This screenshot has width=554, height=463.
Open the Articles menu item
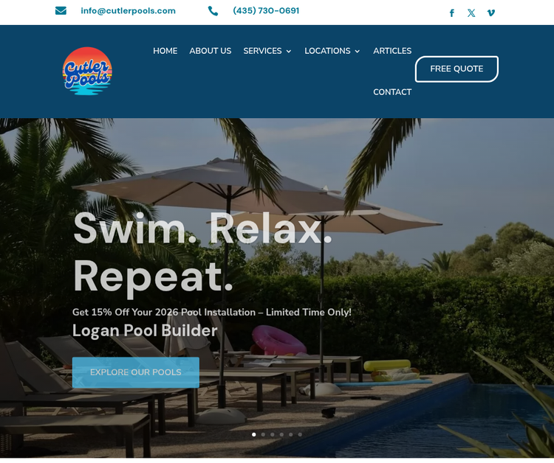point(392,51)
